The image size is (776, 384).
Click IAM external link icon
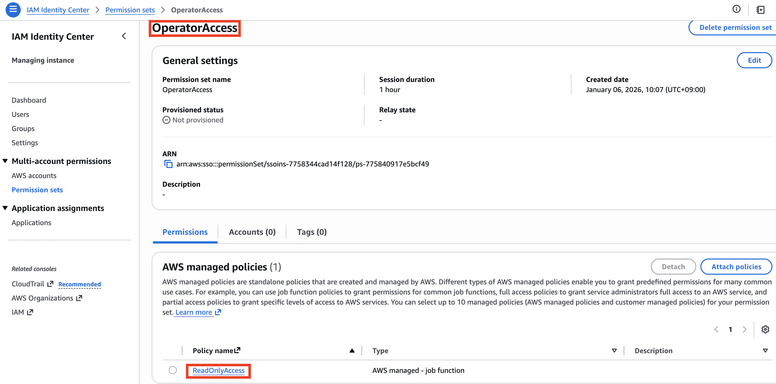tap(30, 312)
